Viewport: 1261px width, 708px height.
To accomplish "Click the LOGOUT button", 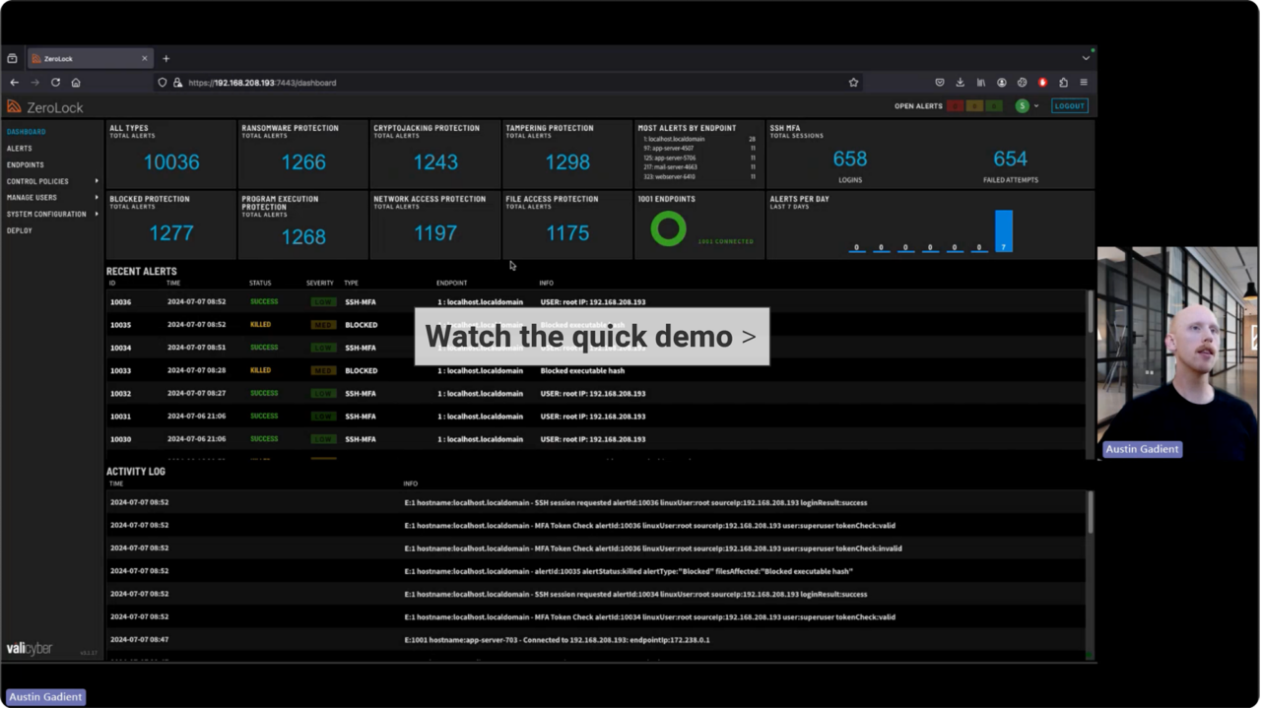I will pyautogui.click(x=1070, y=105).
